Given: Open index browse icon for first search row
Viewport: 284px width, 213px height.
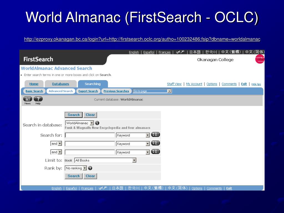Looking at the screenshot, I should click(155, 135).
